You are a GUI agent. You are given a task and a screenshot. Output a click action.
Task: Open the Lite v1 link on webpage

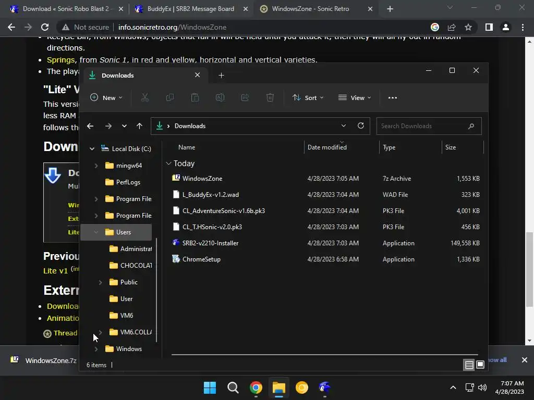[55, 271]
